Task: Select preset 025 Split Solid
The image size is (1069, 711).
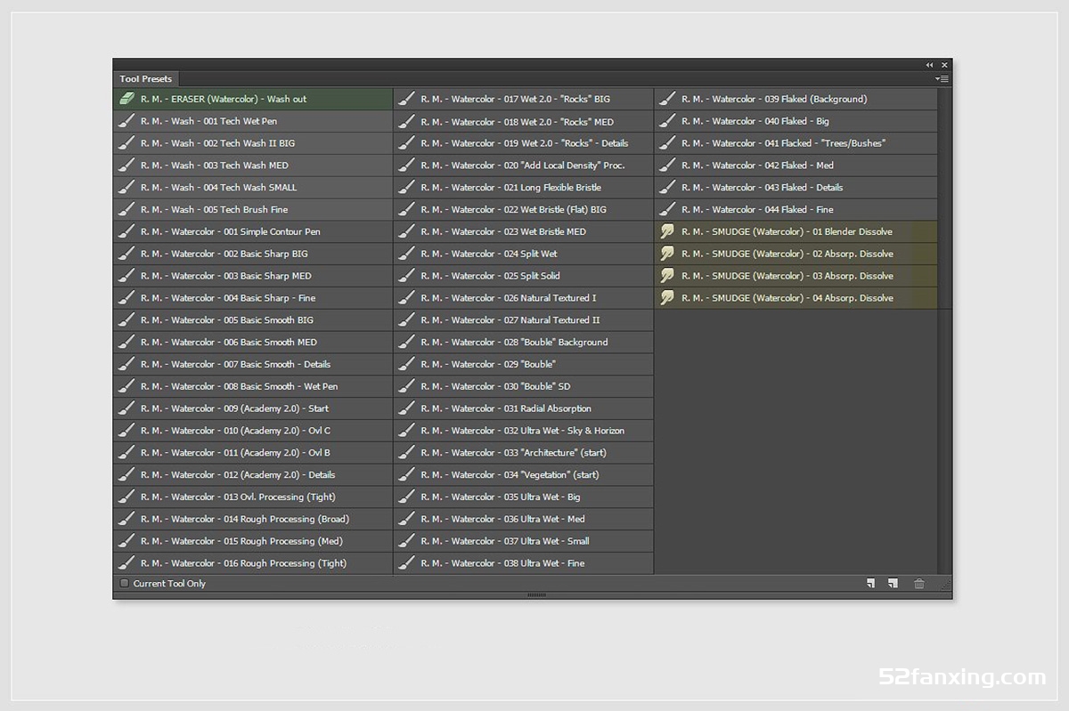Action: [x=524, y=276]
